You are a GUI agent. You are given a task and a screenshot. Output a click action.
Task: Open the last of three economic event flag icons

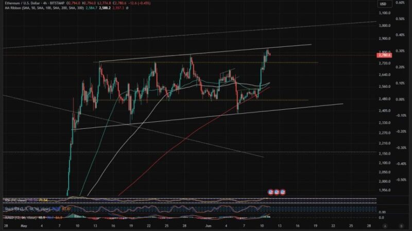(282, 192)
